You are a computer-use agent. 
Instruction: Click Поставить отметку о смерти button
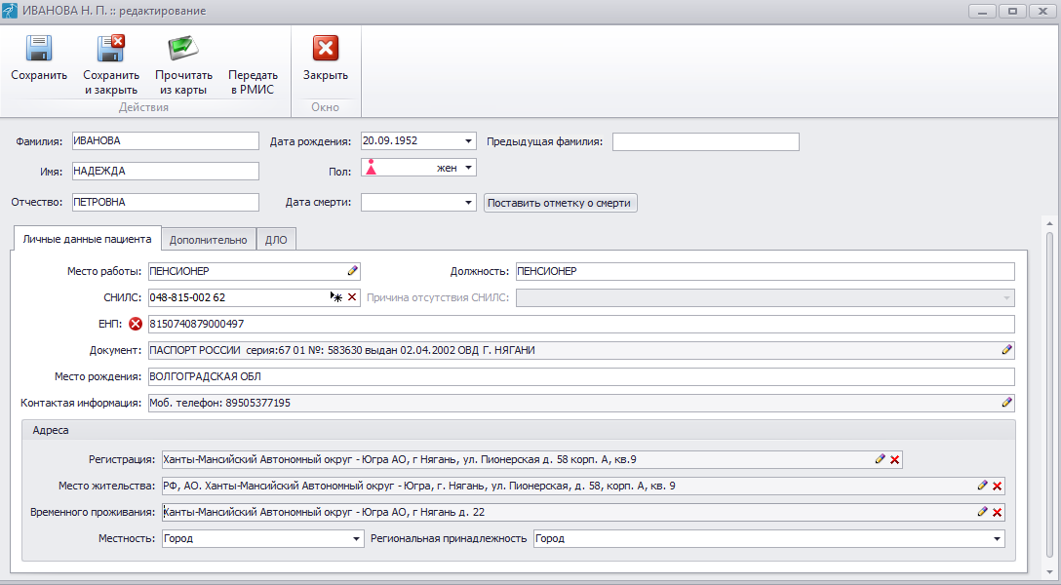point(560,203)
